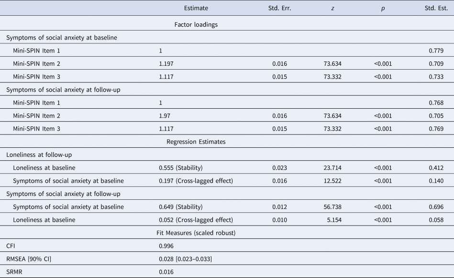Select the 0.555 (Stability) estimate cell
Screen dimensions: 454x278
pyautogui.click(x=181, y=168)
